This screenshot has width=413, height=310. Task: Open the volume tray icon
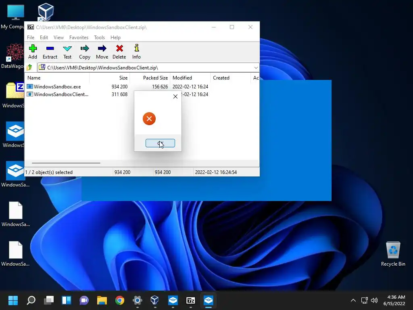(x=374, y=300)
